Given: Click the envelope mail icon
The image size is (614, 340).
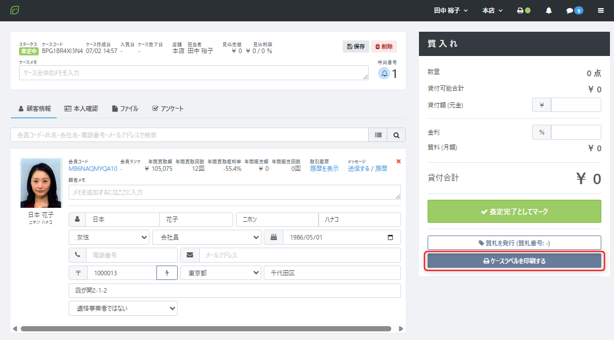Looking at the screenshot, I should 190,255.
